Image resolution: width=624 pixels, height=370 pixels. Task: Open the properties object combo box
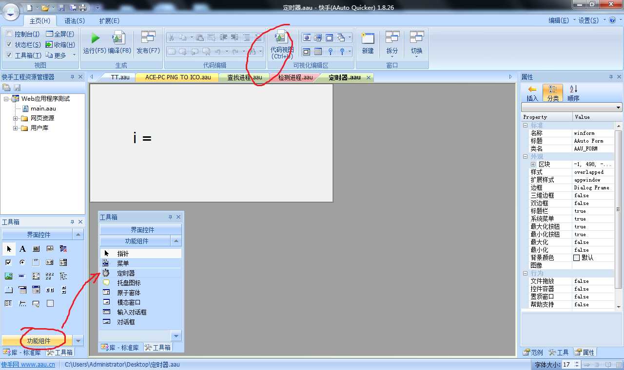tap(571, 108)
